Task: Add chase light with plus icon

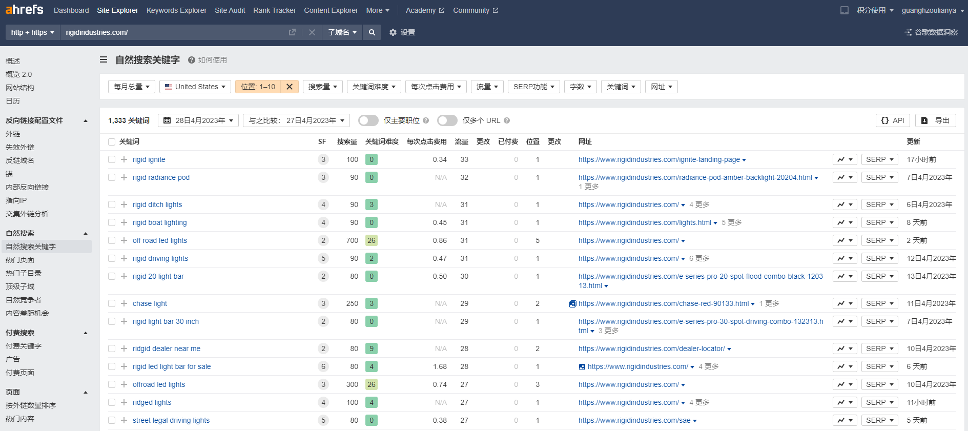Action: [124, 303]
